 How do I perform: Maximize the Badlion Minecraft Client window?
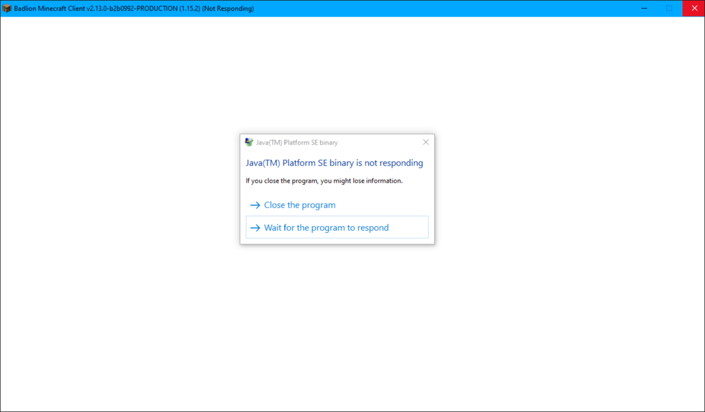[669, 8]
